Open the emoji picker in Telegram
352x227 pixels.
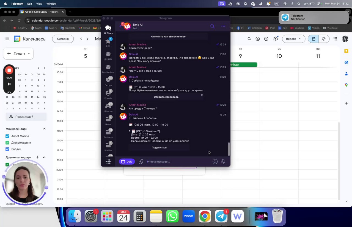click(x=215, y=162)
